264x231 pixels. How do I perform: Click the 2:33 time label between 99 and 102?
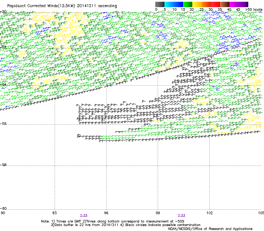[x=181, y=216]
